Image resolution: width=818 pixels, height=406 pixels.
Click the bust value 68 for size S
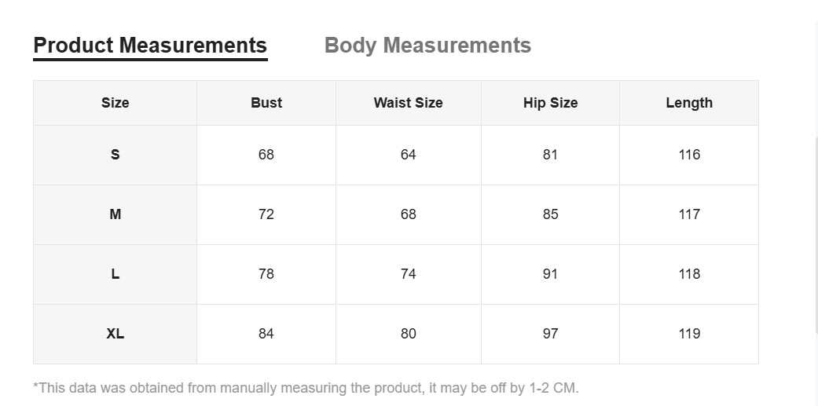click(266, 155)
